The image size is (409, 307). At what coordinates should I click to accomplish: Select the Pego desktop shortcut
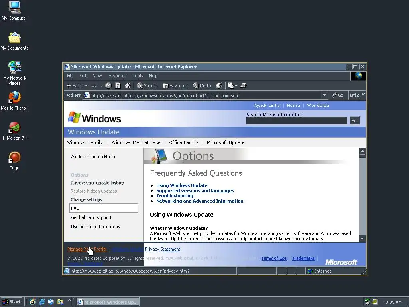pos(14,161)
